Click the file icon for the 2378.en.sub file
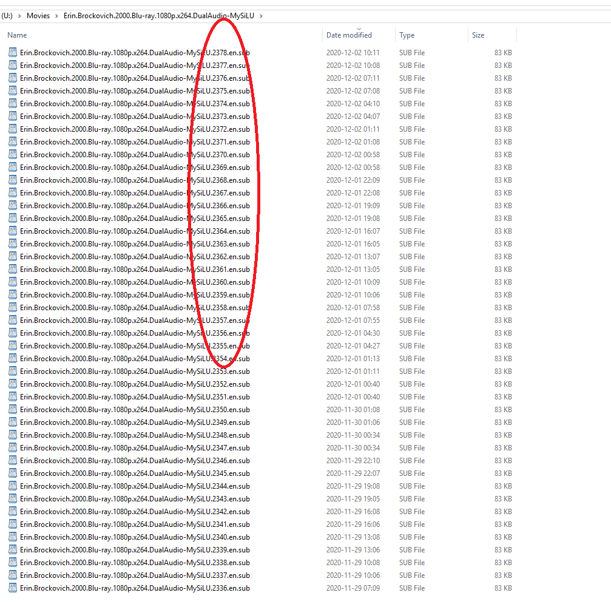 (x=13, y=52)
